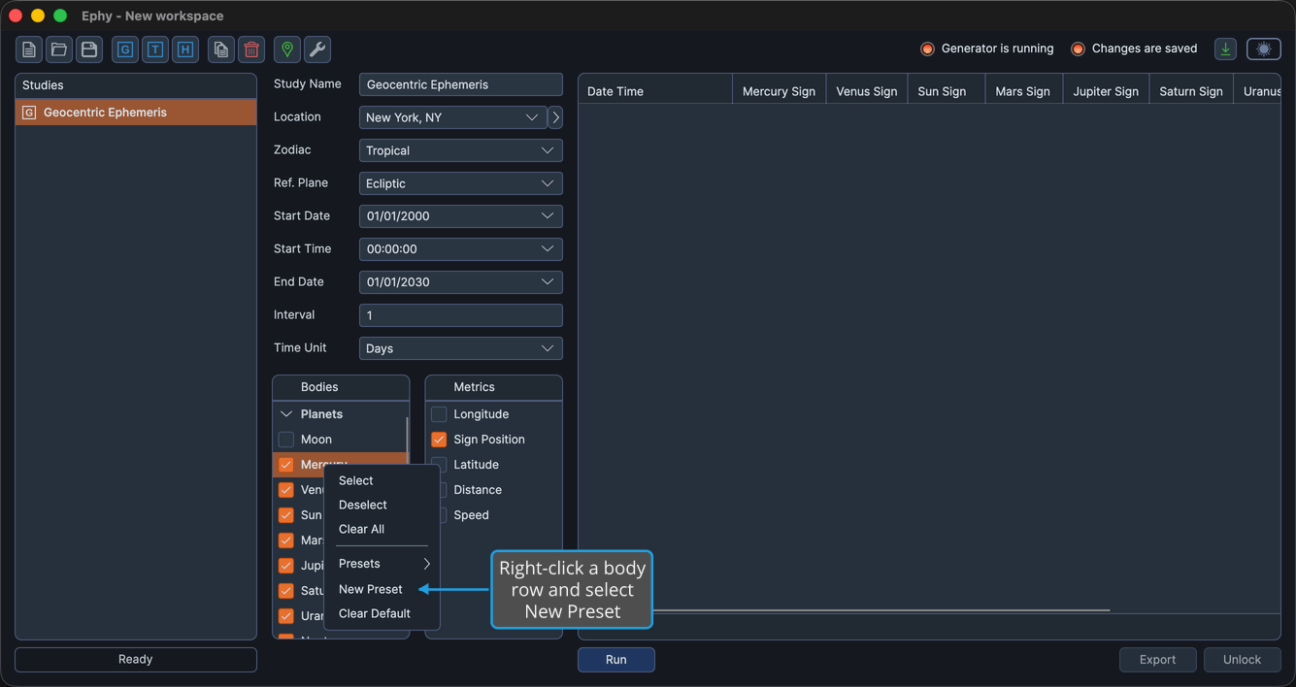Viewport: 1296px width, 687px height.
Task: Open locations with green pin icon
Action: click(x=287, y=49)
